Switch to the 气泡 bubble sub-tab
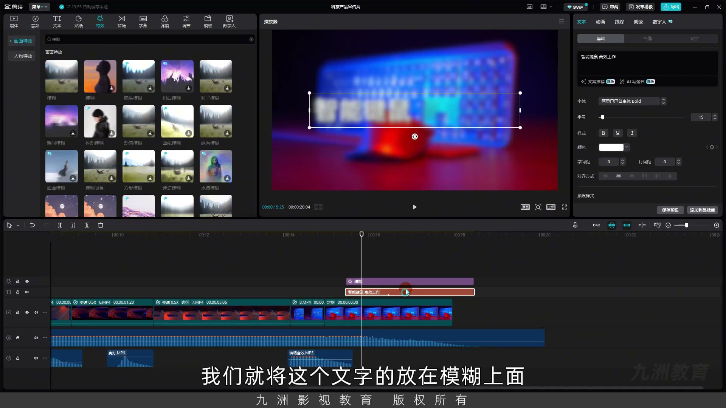This screenshot has height=408, width=726. click(x=648, y=39)
